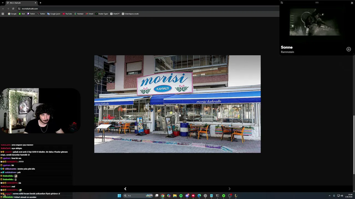Screen dimensions: 355x199
Task: Open Microsoft Edge from the taskbar
Action: point(199,196)
